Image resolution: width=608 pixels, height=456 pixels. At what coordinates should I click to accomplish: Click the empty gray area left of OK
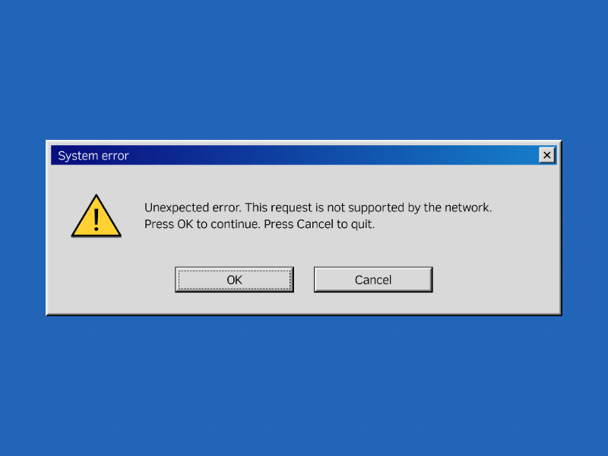pos(112,280)
